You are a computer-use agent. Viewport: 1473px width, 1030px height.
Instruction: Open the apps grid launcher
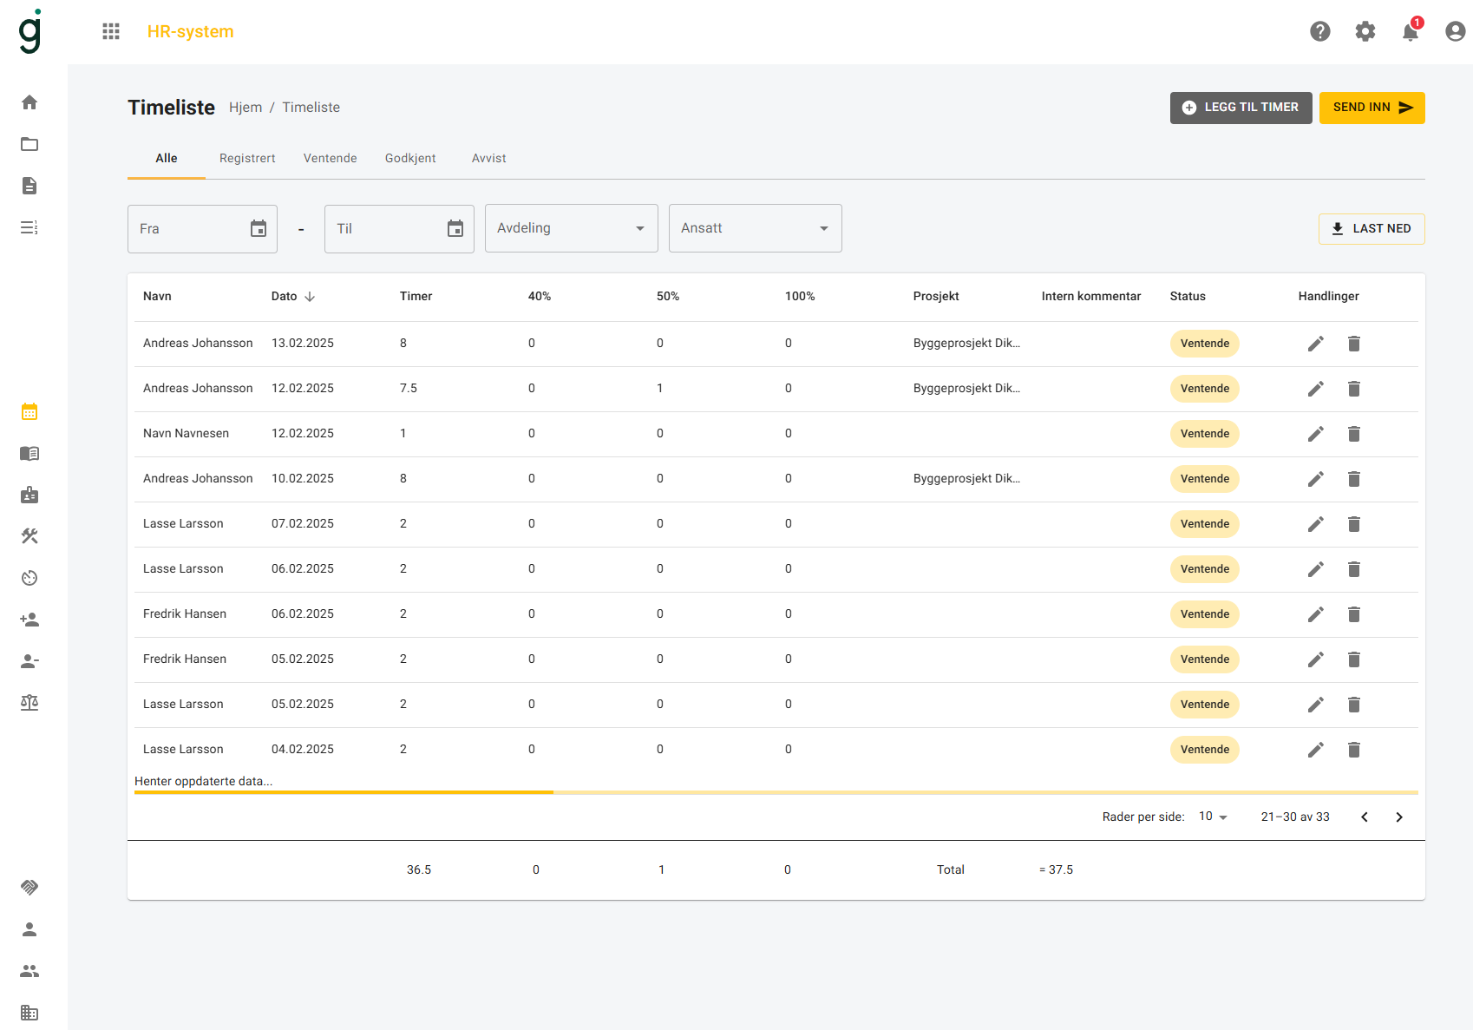tap(111, 31)
